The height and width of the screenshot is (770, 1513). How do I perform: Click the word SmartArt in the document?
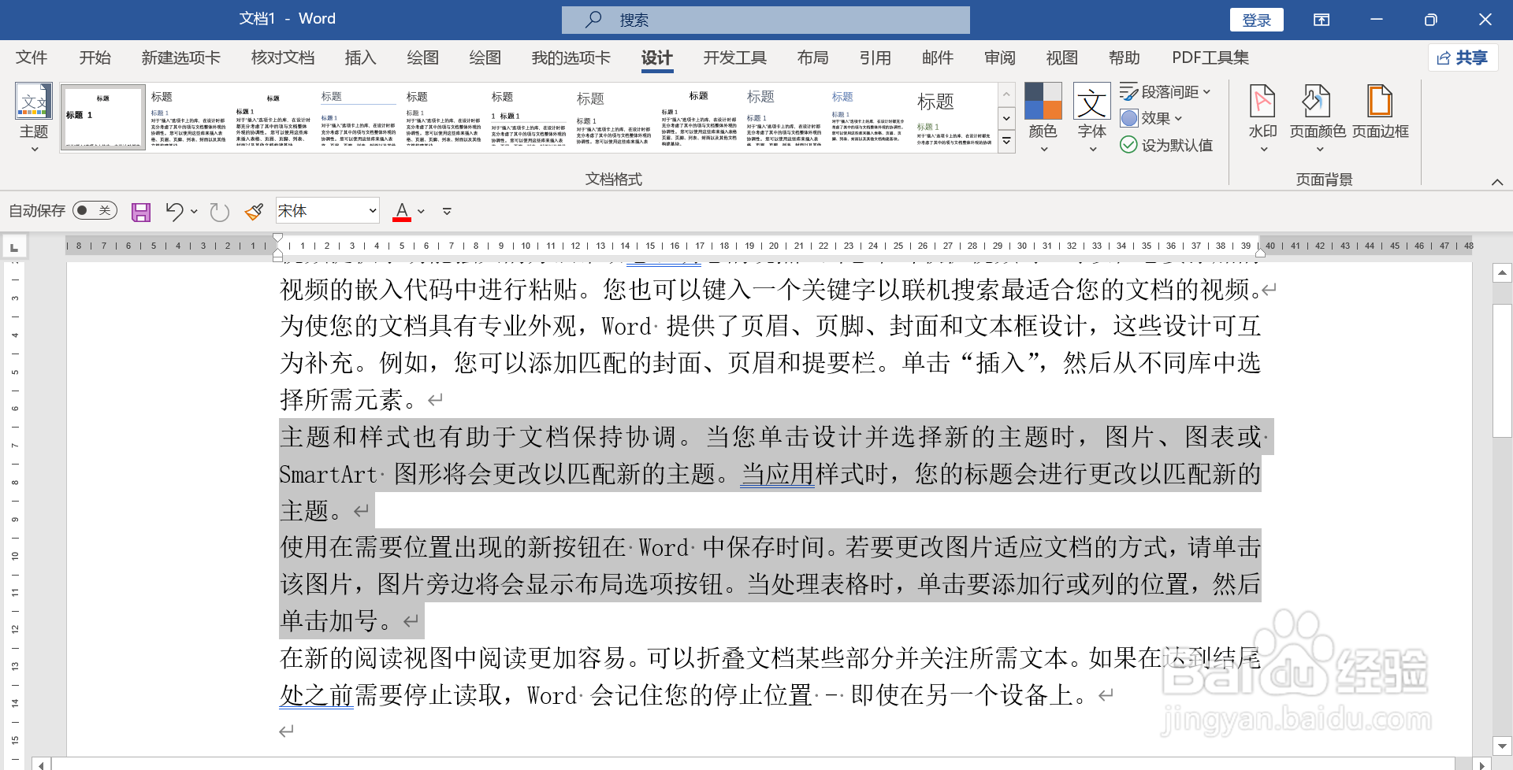(x=329, y=474)
